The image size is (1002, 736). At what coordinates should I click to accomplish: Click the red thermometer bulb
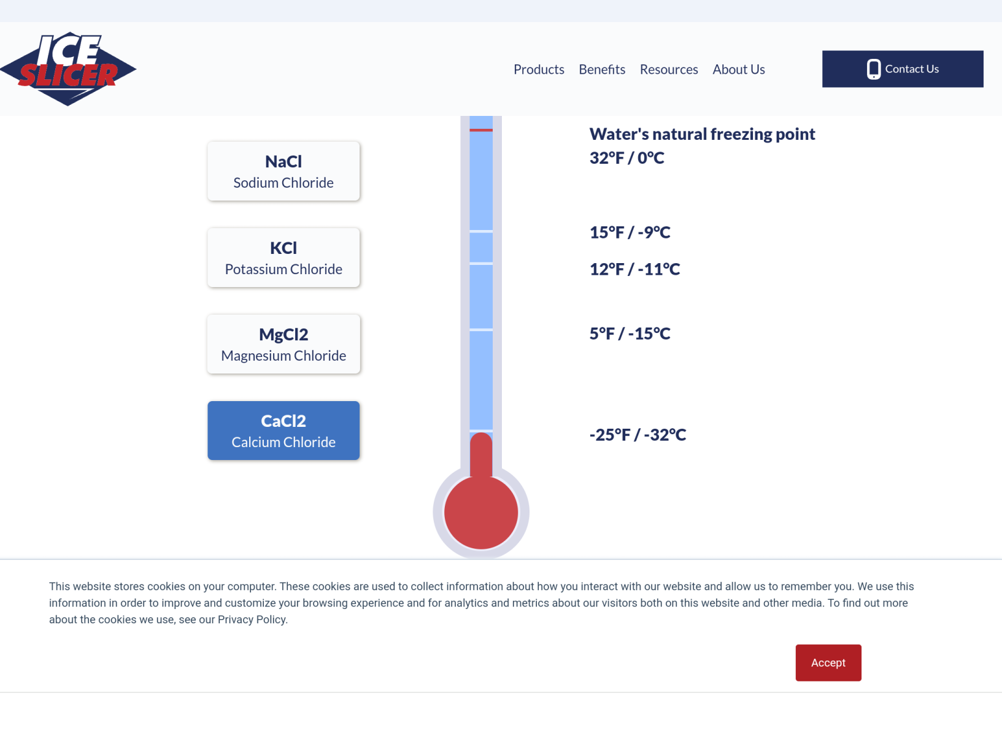(481, 513)
